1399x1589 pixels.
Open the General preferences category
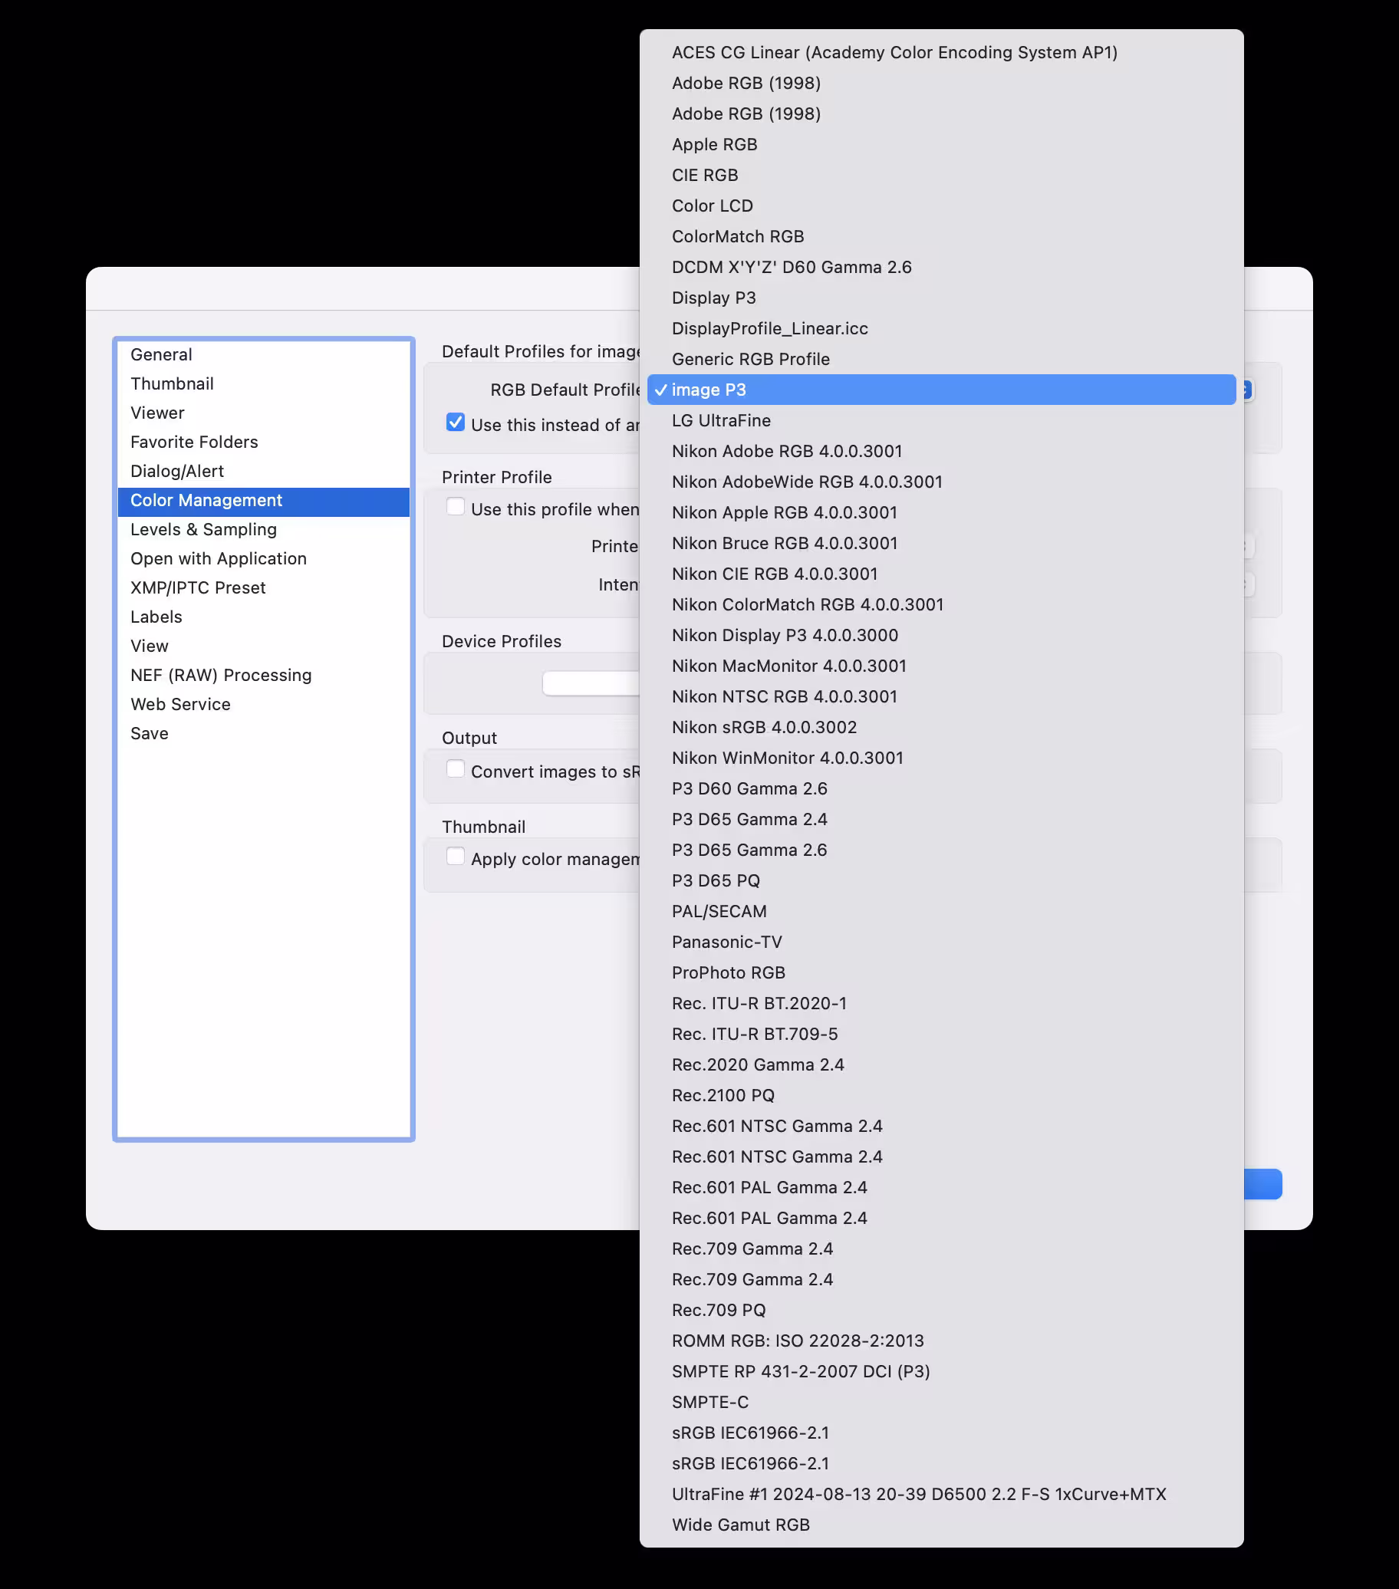tap(264, 354)
